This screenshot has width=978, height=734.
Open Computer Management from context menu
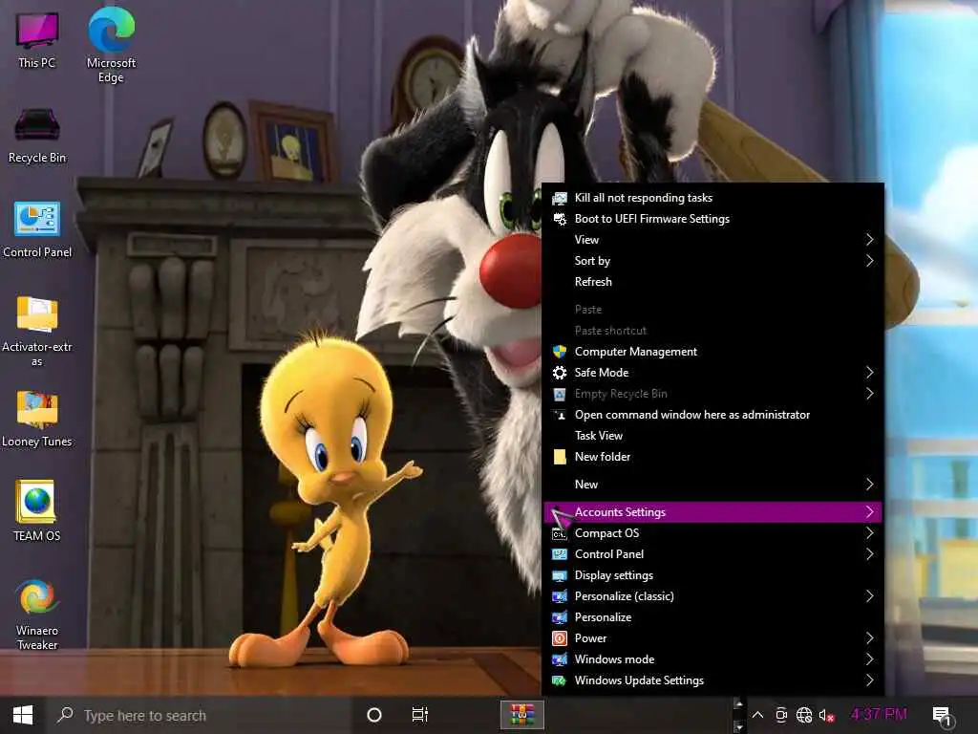[712, 352]
